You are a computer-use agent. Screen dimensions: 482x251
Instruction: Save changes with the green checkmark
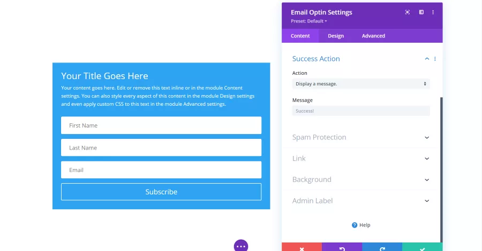point(423,247)
